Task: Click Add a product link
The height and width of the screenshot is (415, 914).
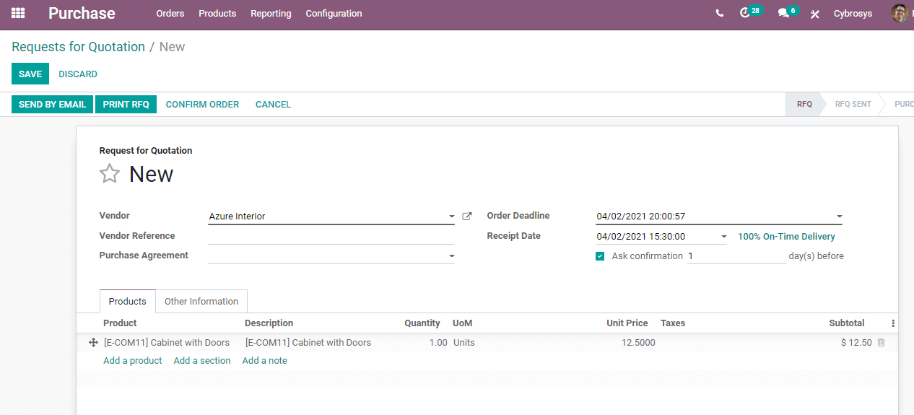Action: pyautogui.click(x=133, y=361)
